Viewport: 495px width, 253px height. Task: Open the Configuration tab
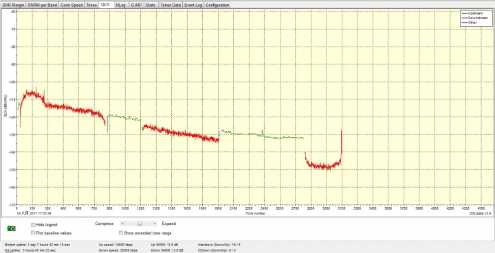coord(217,5)
